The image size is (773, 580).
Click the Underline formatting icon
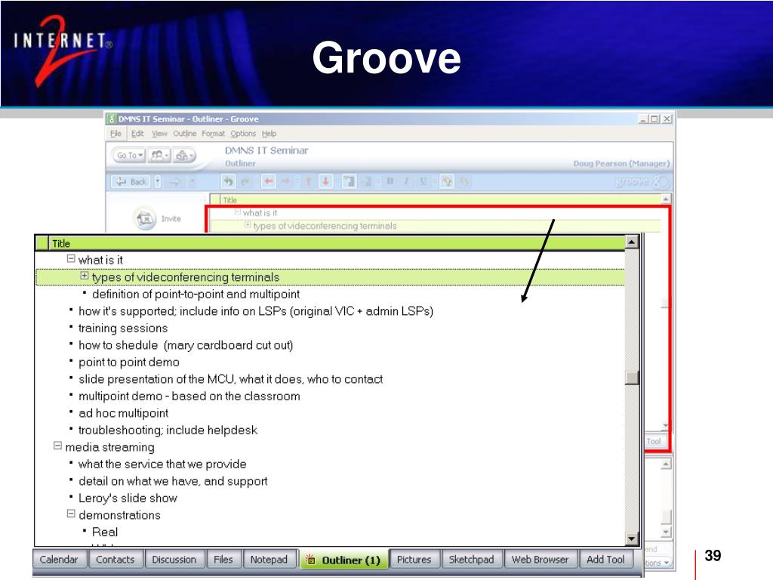[x=423, y=181]
